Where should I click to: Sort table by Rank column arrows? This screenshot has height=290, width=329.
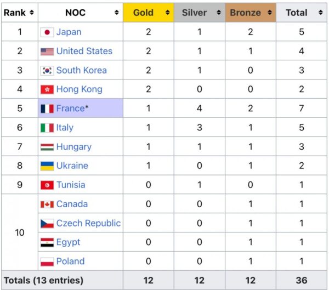(32, 13)
